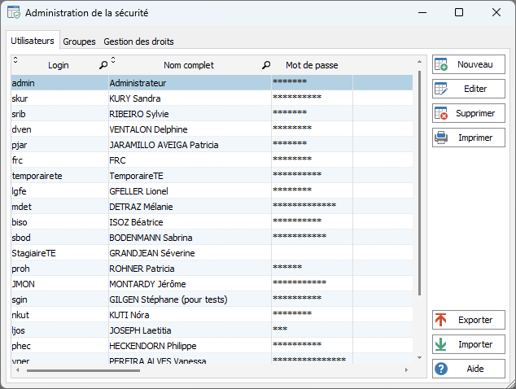Click the Imprimer printer icon
The width and height of the screenshot is (516, 389).
click(441, 138)
